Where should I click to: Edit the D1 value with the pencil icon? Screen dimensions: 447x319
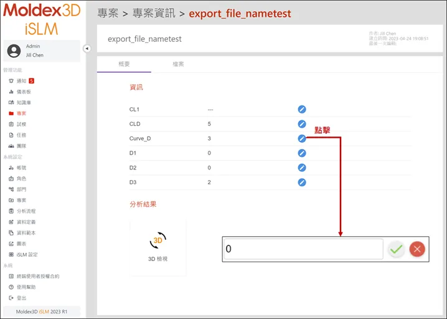(302, 153)
